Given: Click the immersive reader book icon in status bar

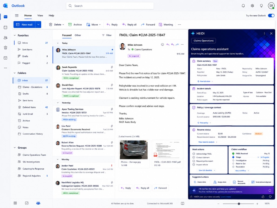Looking at the screenshot, I should pyautogui.click(x=183, y=203).
